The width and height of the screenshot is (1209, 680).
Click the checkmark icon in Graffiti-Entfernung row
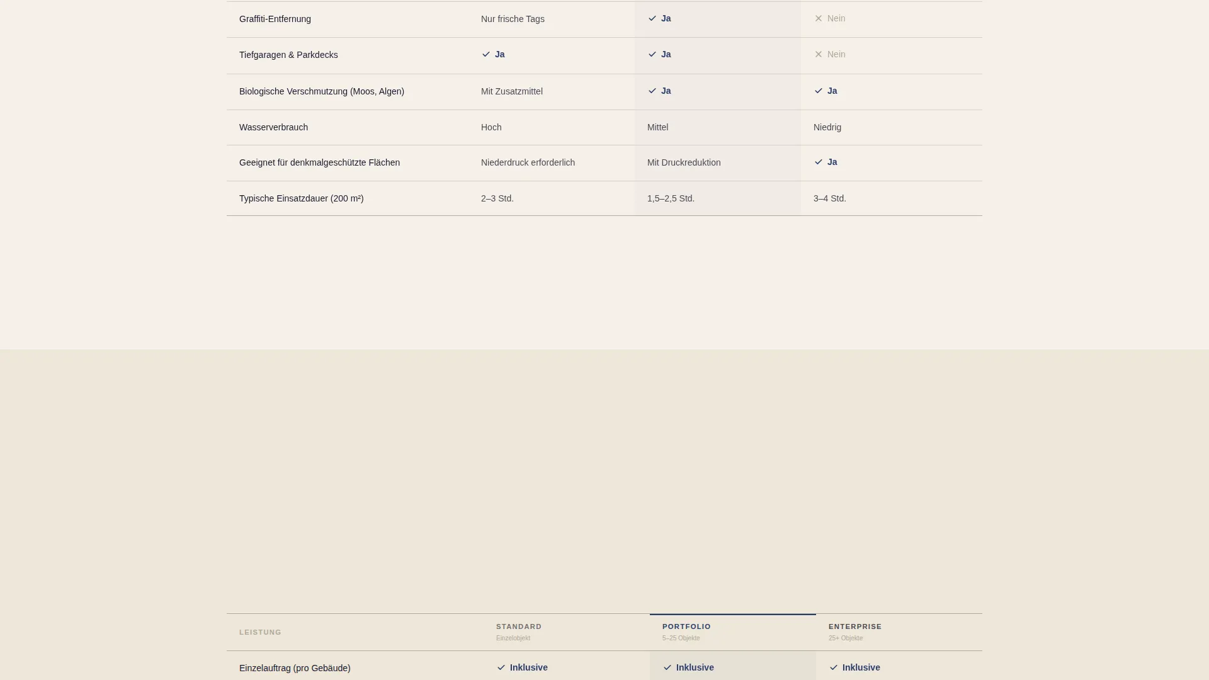click(652, 18)
